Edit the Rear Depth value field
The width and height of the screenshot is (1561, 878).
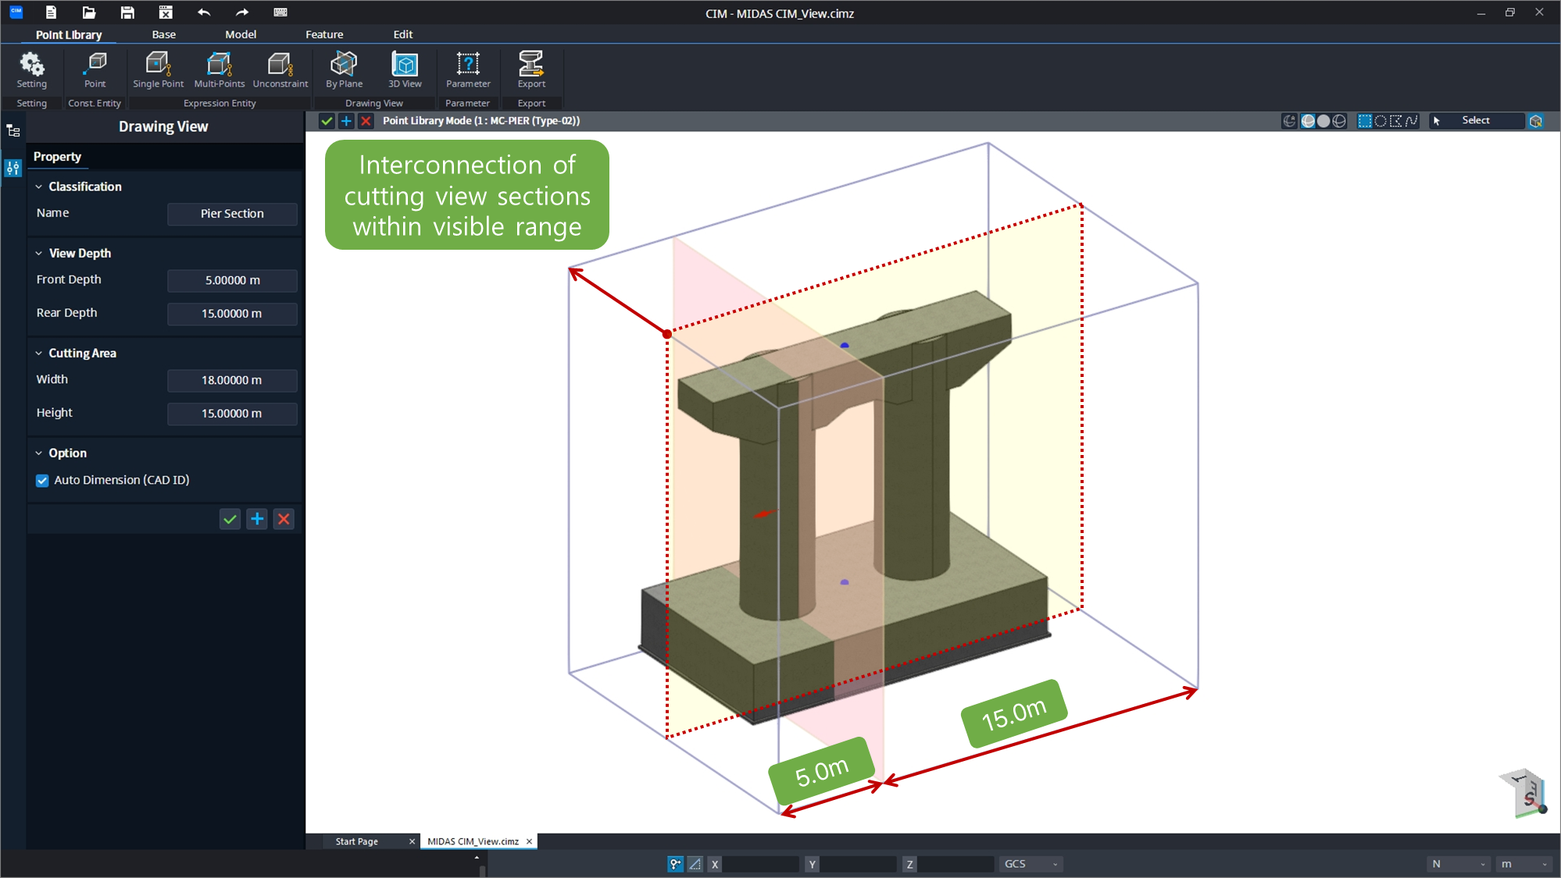click(x=232, y=314)
